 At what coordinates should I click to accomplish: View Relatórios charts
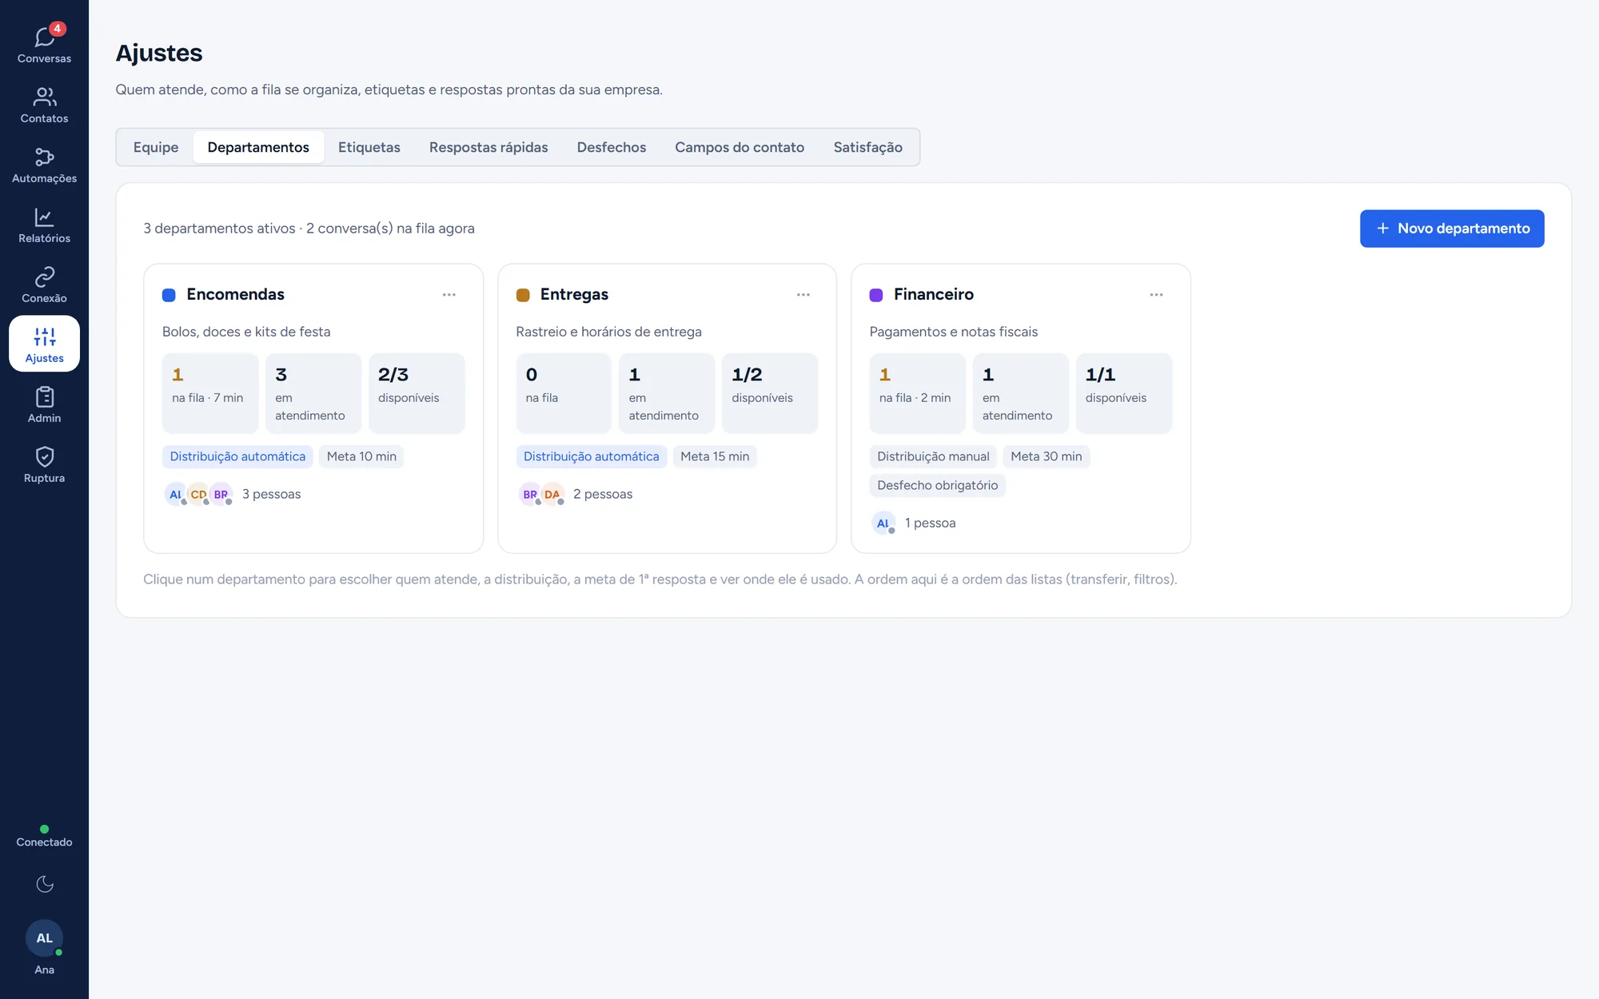pyautogui.click(x=44, y=224)
